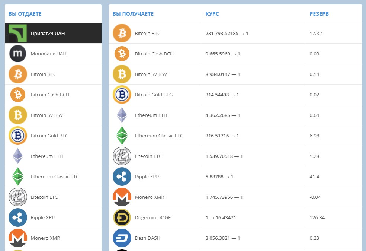Image resolution: width=366 pixels, height=251 pixels.
Task: Click the rate 5.88788 → 1
Action: point(219,177)
